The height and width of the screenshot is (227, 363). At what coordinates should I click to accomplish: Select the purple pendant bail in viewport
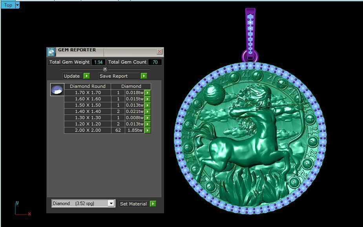tap(250, 35)
